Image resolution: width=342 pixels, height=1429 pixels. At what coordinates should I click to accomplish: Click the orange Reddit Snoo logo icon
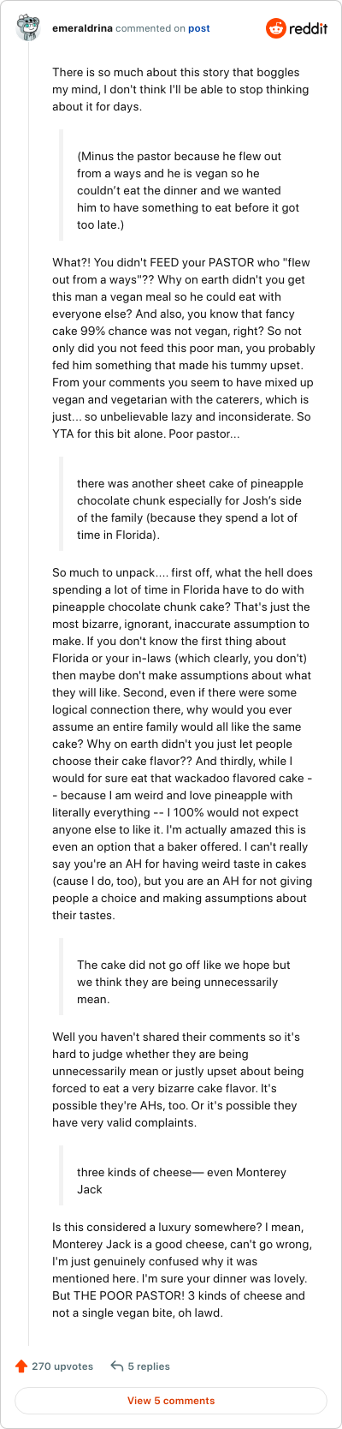point(276,28)
